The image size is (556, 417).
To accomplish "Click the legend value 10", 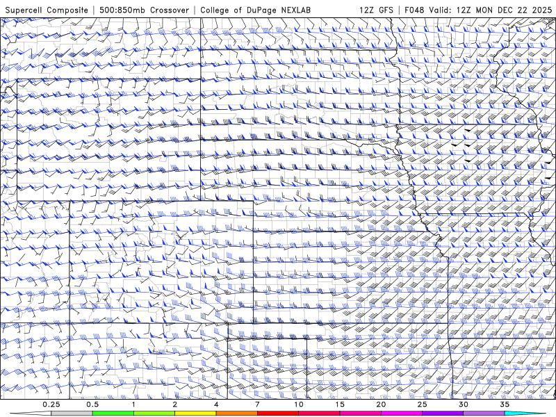I will pyautogui.click(x=299, y=404).
